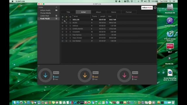
Task: Tick the leftmost checkbox in the AC/DC row
Action: [63, 23]
